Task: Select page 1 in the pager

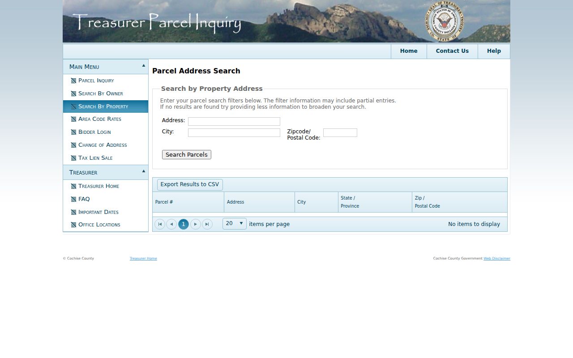Action: [184, 224]
